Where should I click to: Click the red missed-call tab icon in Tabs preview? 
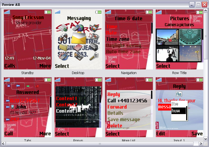pos(37,86)
